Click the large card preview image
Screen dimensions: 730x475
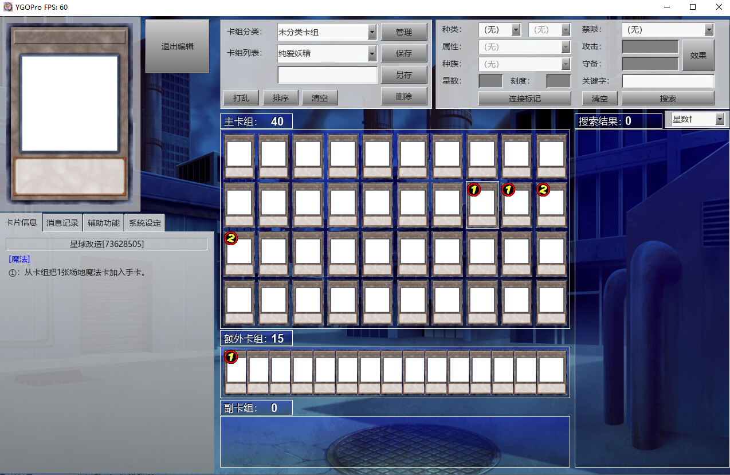pyautogui.click(x=70, y=113)
